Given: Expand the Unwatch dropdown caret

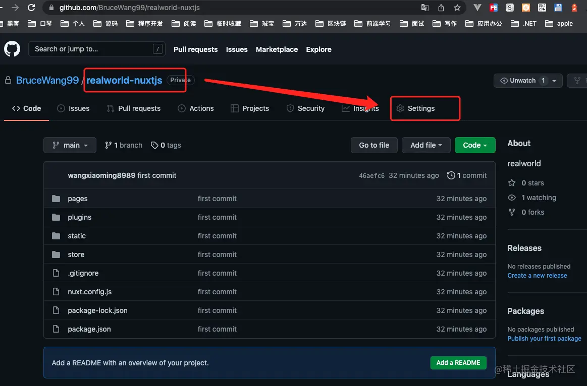Looking at the screenshot, I should 554,81.
